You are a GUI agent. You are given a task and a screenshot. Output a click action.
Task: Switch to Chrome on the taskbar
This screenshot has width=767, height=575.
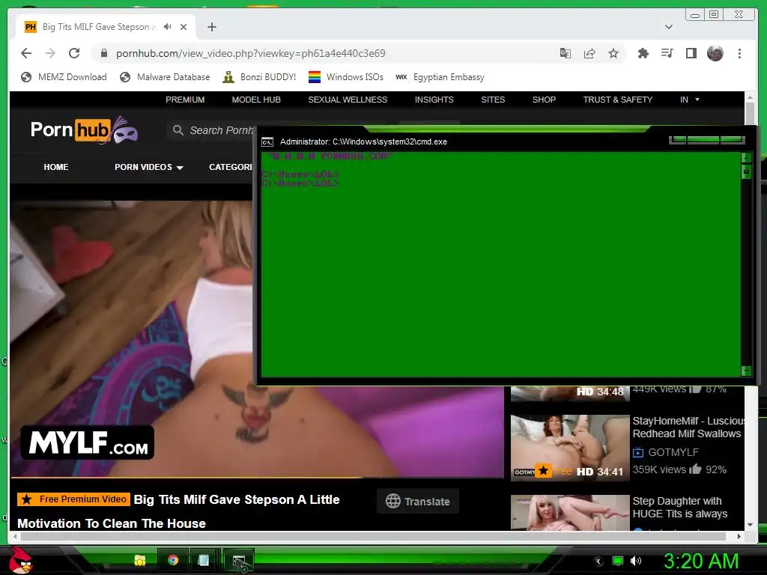pos(173,560)
